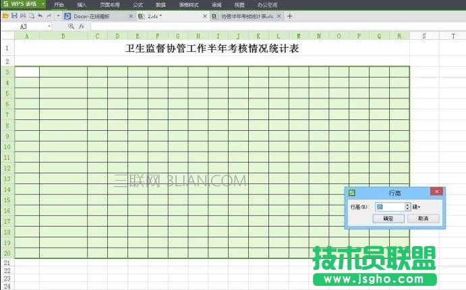The image size is (466, 290).
Task: Select column A header
Action: click(27, 36)
